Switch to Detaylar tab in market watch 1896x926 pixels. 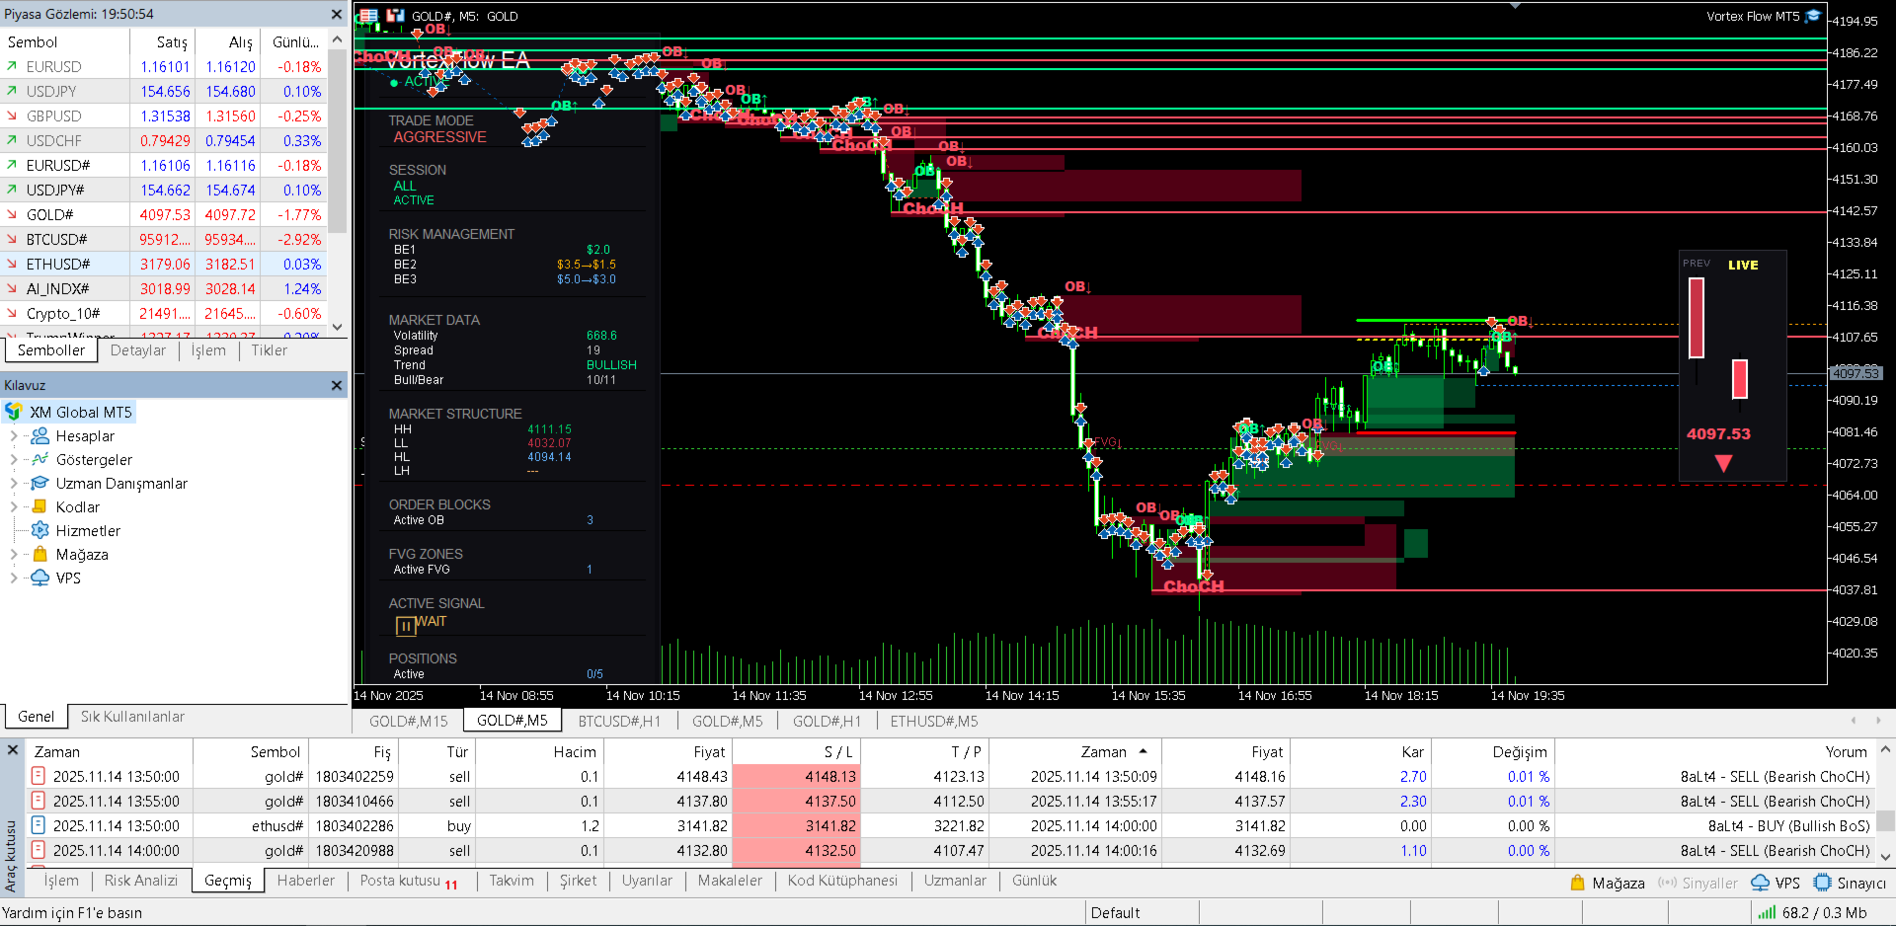pos(138,350)
